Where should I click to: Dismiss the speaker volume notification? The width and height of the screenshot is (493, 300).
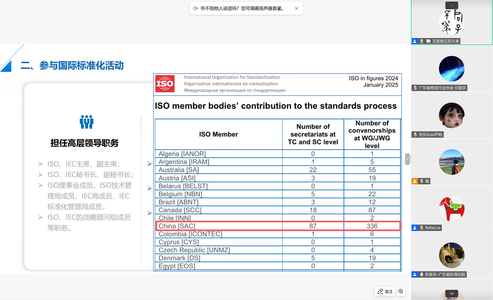(x=296, y=9)
